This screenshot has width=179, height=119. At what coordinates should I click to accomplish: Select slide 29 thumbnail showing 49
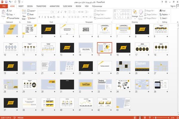[x=30, y=84]
